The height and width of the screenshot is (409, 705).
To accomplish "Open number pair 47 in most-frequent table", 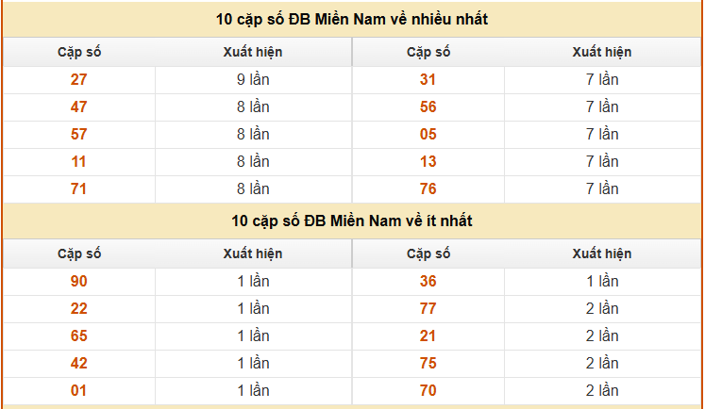I will click(79, 107).
